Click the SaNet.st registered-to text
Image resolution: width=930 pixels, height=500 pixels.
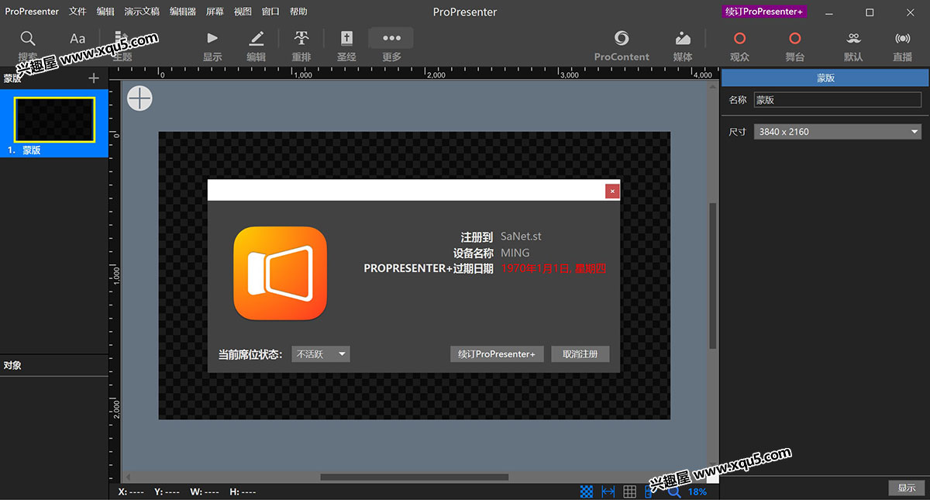521,236
